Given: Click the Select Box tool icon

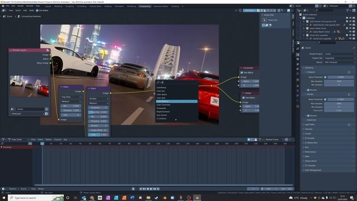Looking at the screenshot, I should coord(265,20).
